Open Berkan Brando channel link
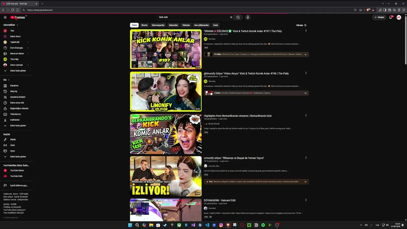This screenshot has height=229, width=407. click(x=214, y=124)
